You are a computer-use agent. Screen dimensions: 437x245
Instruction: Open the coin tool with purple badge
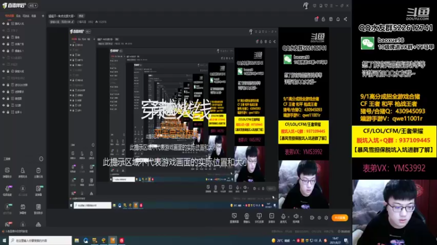[x=7, y=191]
